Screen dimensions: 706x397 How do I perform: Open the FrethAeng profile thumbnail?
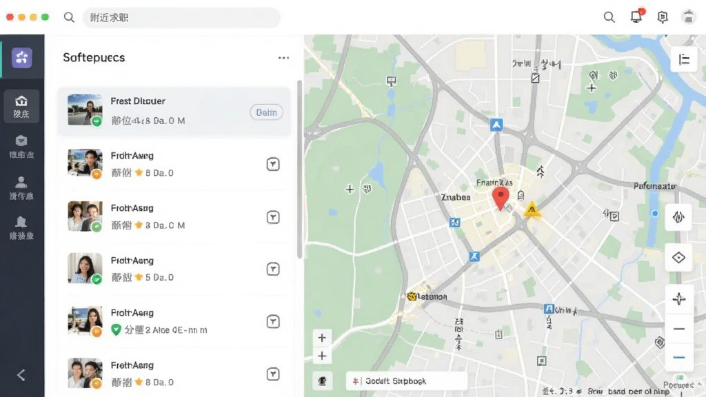click(85, 373)
